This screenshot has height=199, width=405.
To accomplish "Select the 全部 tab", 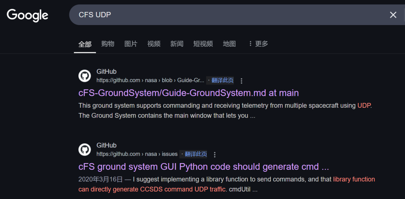I will 85,44.
